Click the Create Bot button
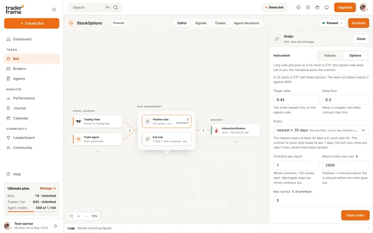The width and height of the screenshot is (373, 233). click(x=32, y=23)
